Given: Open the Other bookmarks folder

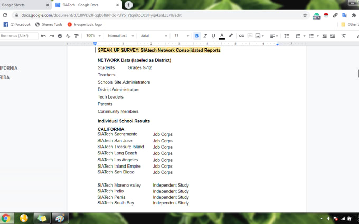Looking at the screenshot, I should (x=349, y=24).
